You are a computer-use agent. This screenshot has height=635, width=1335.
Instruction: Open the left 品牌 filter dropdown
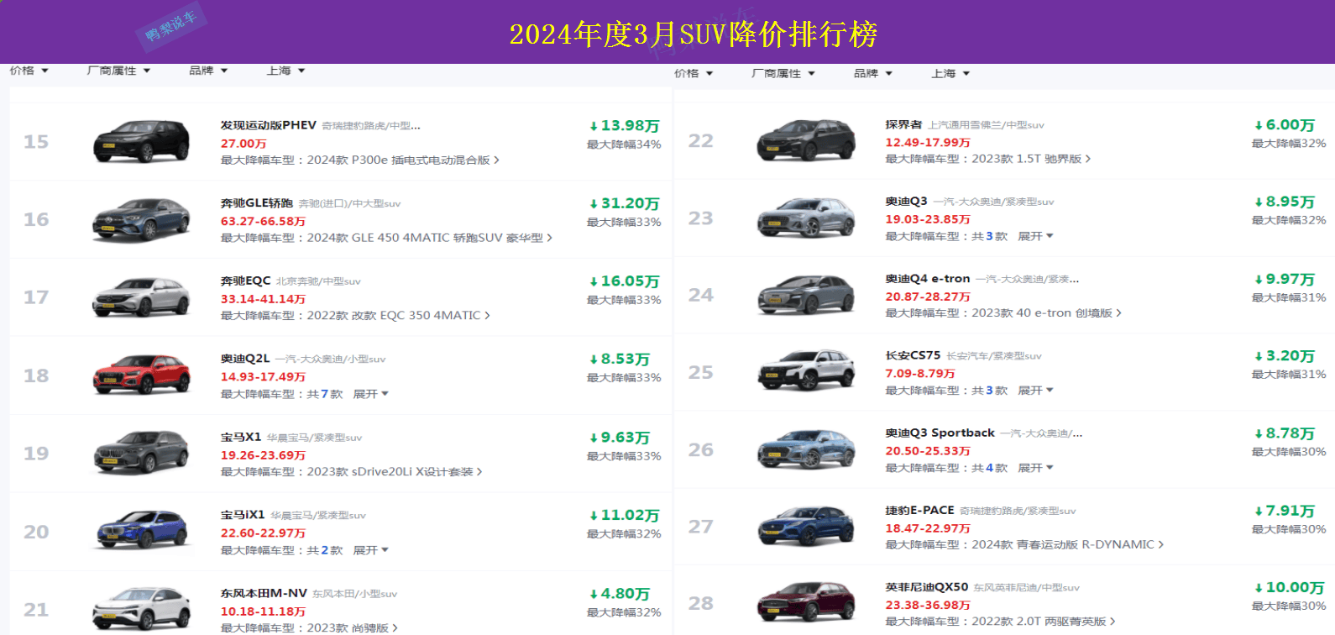(x=208, y=71)
